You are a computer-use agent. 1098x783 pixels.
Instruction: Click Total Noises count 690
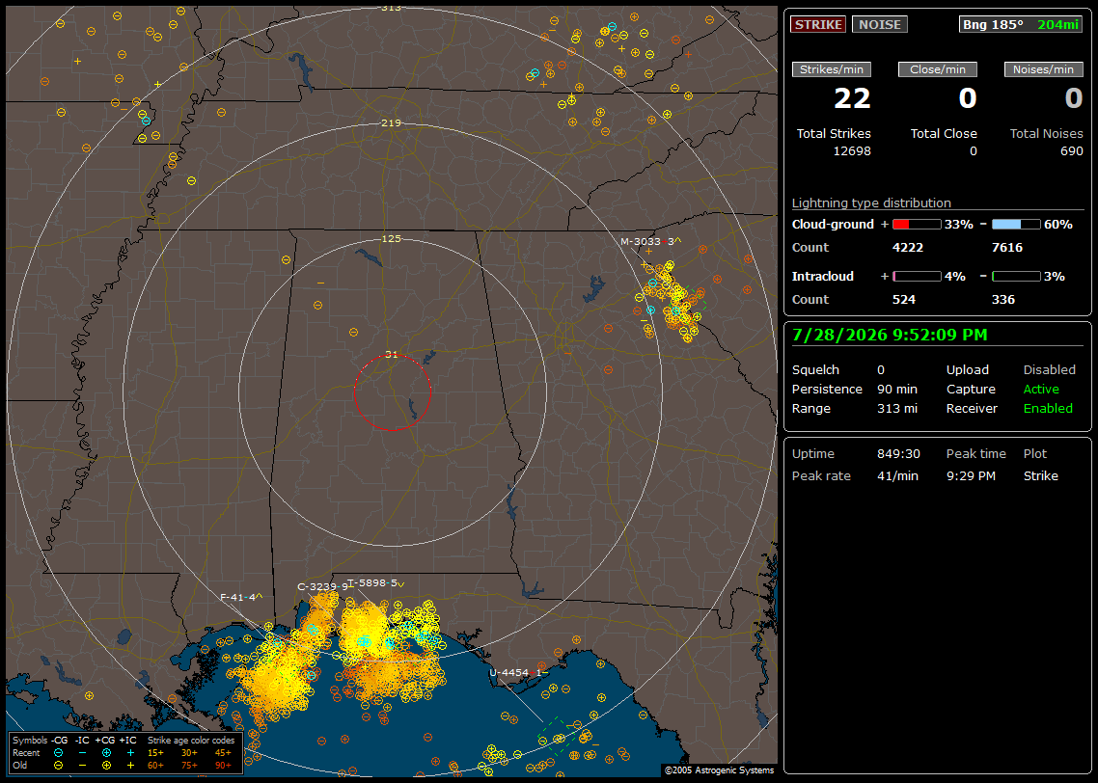(x=1071, y=151)
